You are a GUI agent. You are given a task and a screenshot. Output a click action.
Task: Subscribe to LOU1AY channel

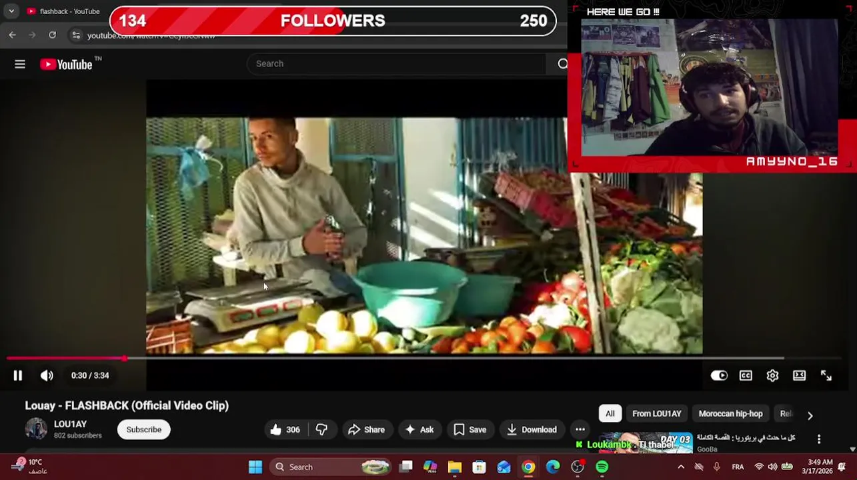[144, 430]
